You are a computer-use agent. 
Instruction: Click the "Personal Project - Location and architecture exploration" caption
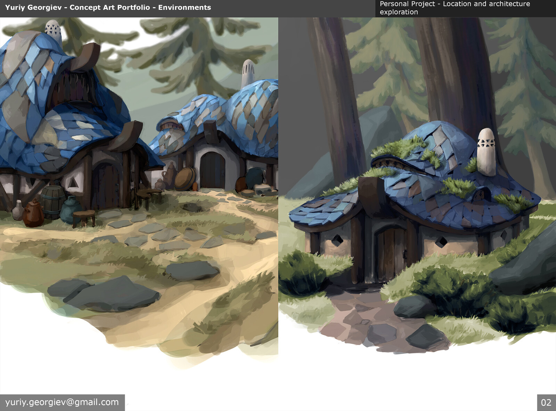coord(455,8)
